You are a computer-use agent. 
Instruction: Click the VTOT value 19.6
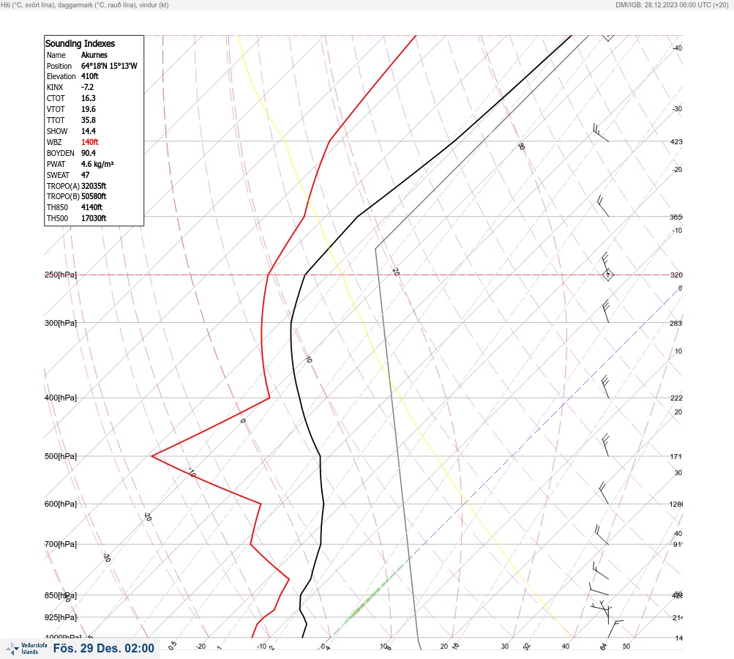[89, 109]
